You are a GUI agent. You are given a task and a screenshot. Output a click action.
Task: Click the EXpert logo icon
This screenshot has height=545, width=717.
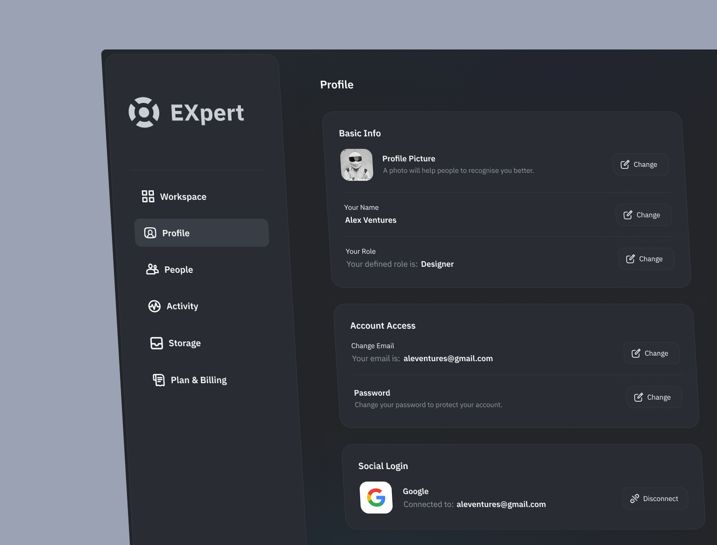tap(144, 112)
